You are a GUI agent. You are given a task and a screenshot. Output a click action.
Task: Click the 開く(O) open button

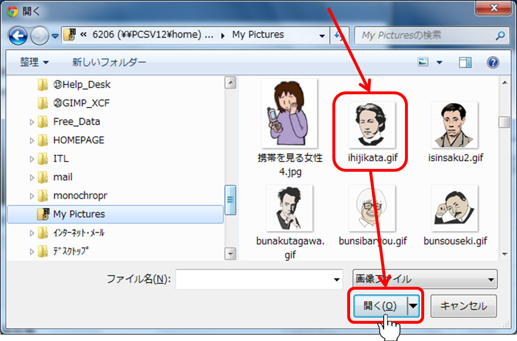pos(379,306)
